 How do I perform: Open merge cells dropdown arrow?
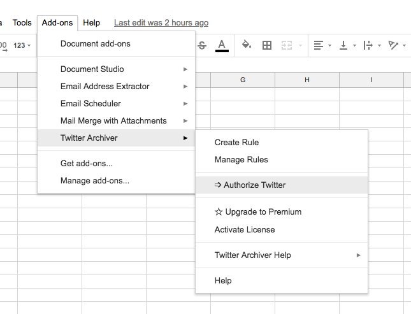click(x=300, y=46)
